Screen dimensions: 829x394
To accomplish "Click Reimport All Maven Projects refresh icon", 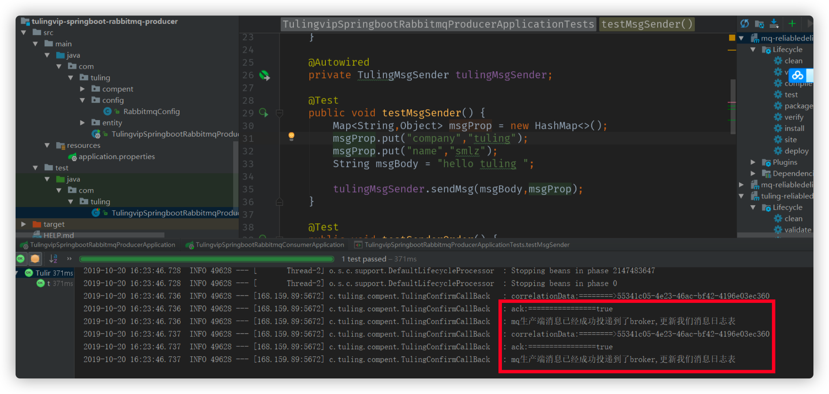I will [x=745, y=24].
